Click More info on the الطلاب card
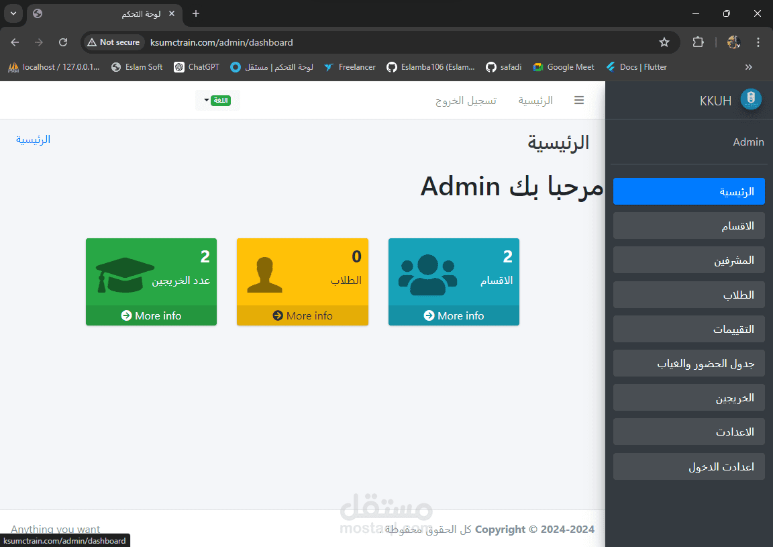This screenshot has height=547, width=773. click(302, 315)
